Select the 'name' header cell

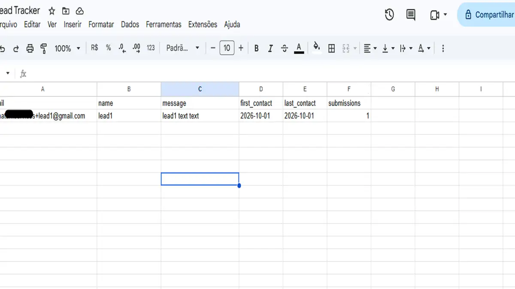[129, 103]
